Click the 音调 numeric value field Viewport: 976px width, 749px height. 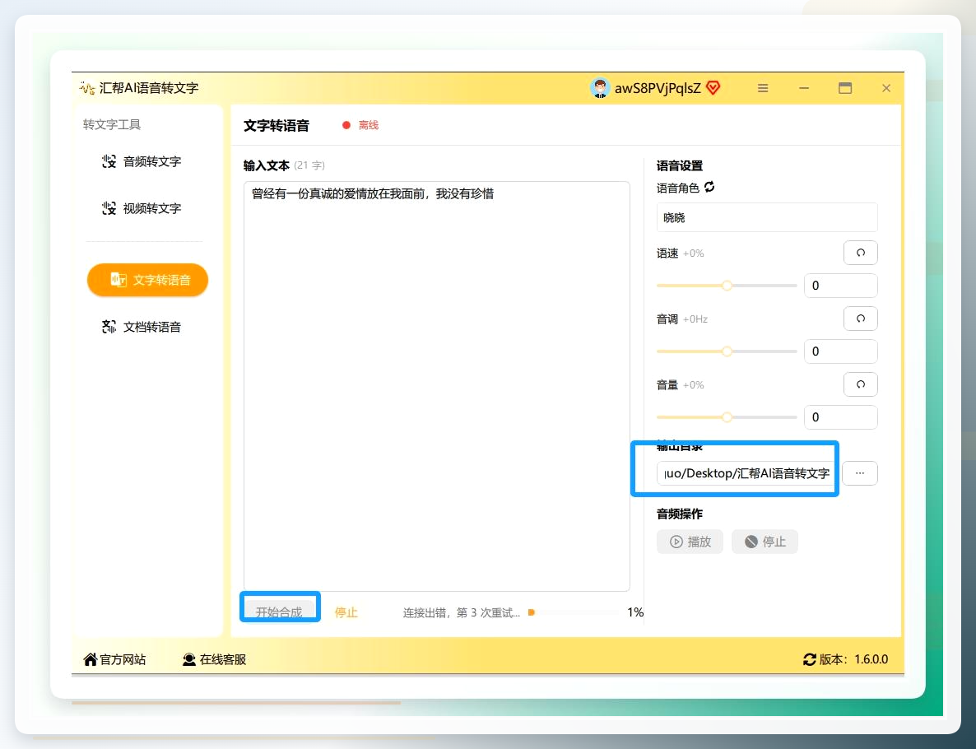click(840, 351)
